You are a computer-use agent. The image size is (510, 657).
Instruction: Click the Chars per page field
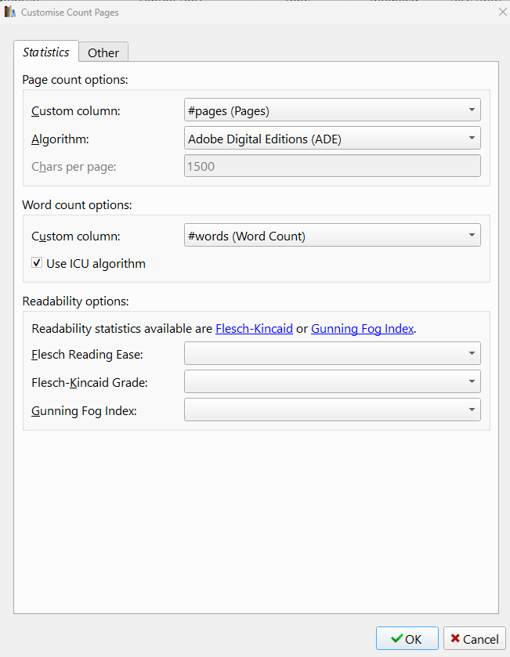click(332, 166)
